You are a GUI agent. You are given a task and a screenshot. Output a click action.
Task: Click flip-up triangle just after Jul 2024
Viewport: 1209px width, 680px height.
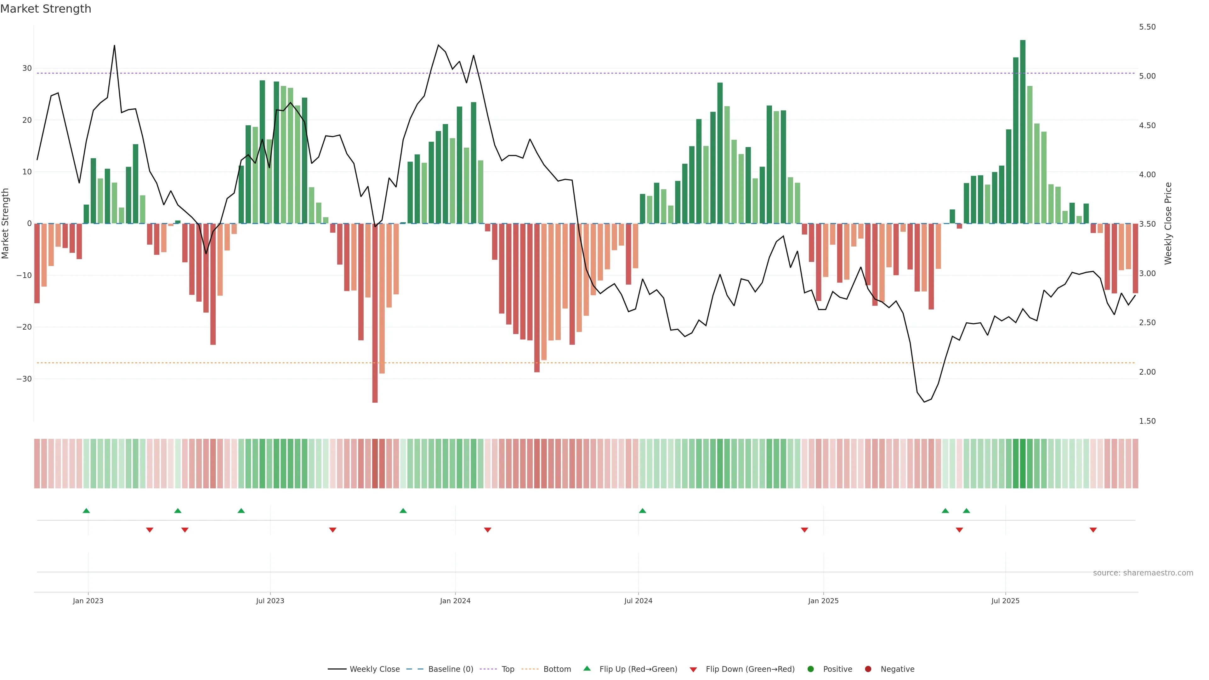643,511
